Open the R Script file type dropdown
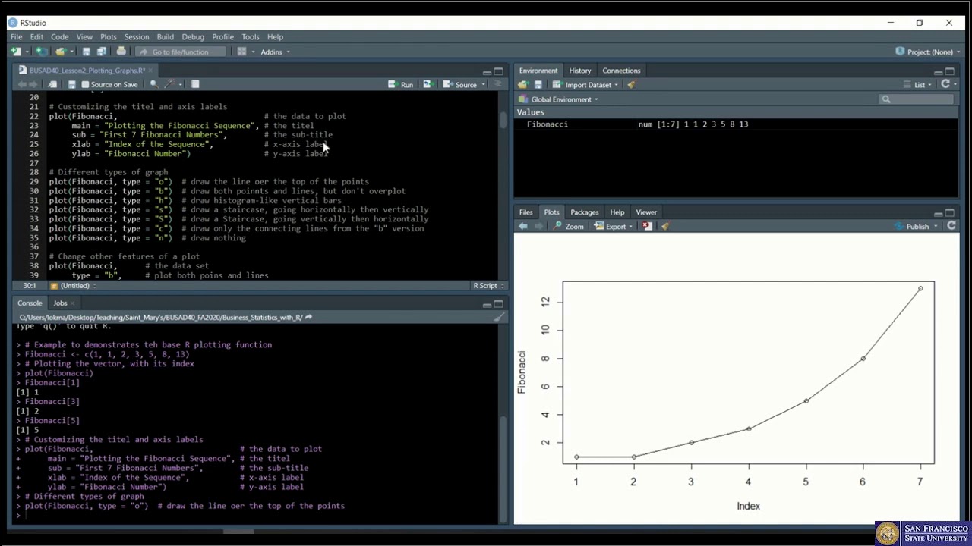Screen dimensions: 972x546 point(488,286)
